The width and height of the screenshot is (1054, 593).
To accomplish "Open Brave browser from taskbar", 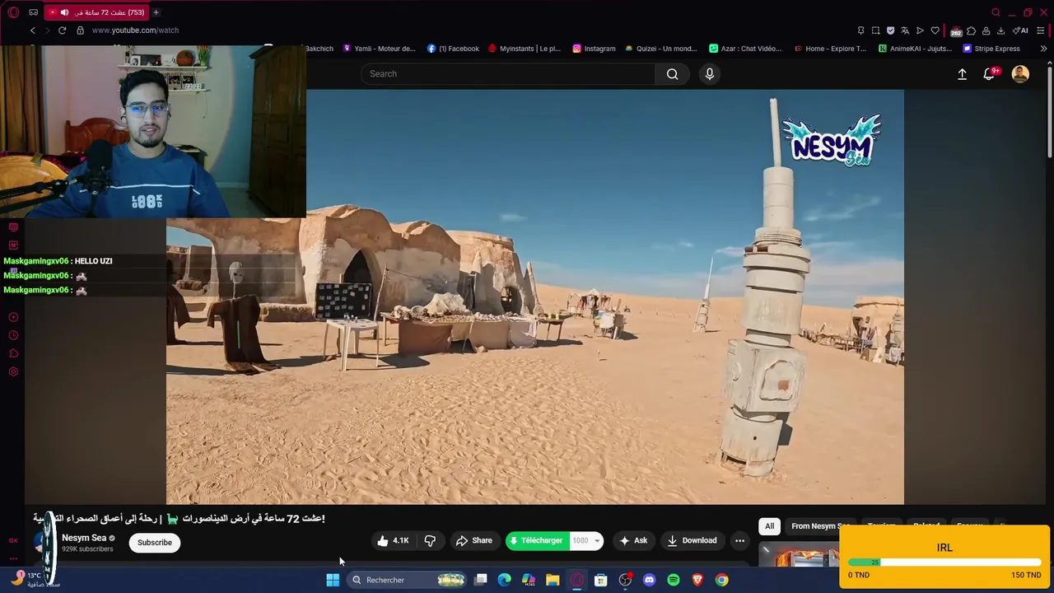I will (x=697, y=580).
